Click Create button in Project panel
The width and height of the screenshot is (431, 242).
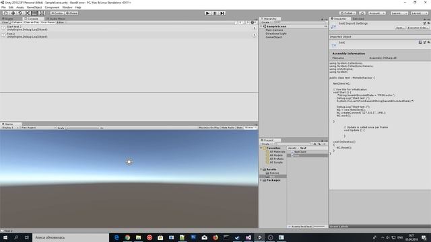[266, 144]
